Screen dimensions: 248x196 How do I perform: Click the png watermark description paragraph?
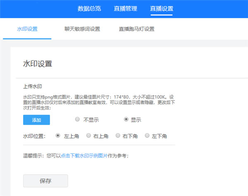point(99,102)
